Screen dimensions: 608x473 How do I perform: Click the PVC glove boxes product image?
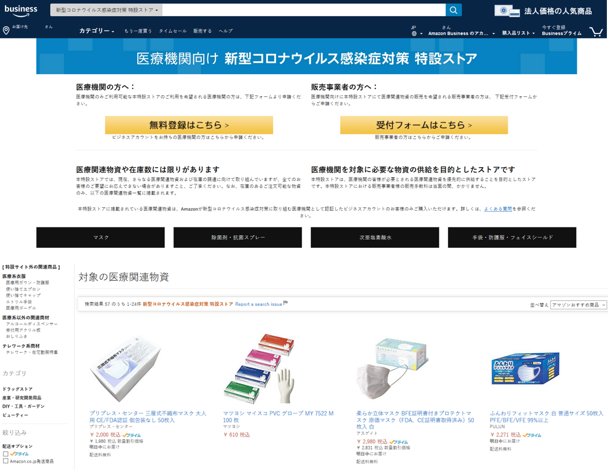260,369
